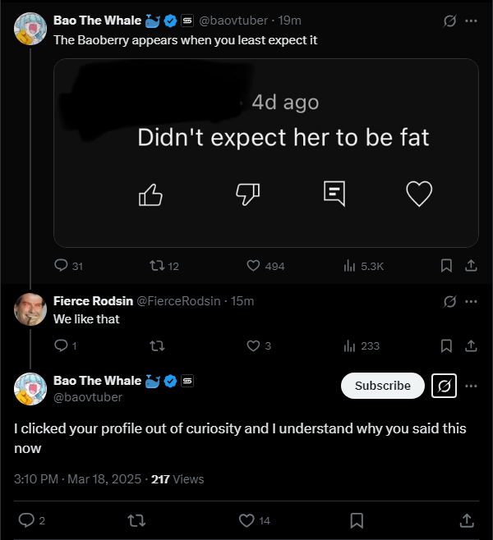
Task: Reply to Bao's top post
Action: 60,266
